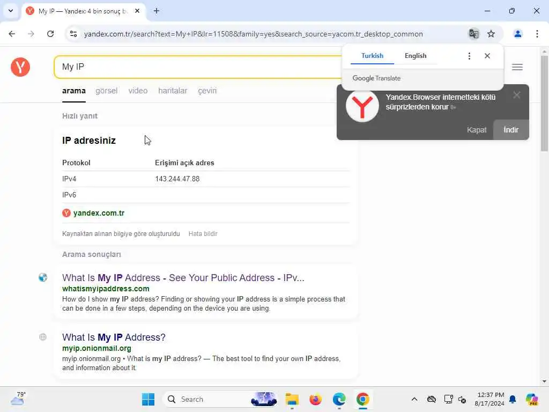The width and height of the screenshot is (549, 412).
Task: Switch to the çeviri translate tab
Action: pyautogui.click(x=207, y=91)
